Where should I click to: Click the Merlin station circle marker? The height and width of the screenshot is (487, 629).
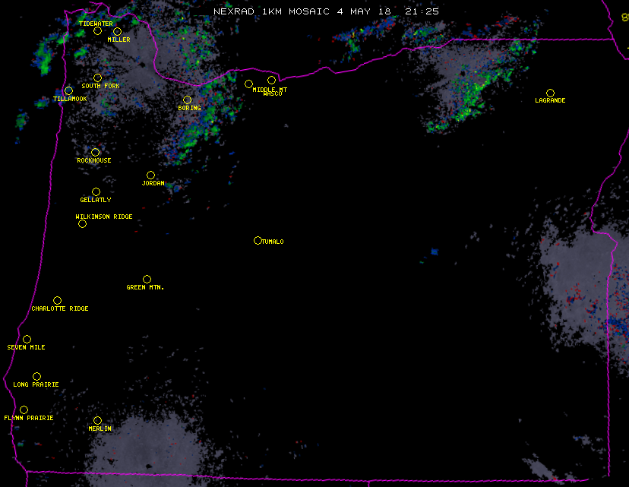97,421
